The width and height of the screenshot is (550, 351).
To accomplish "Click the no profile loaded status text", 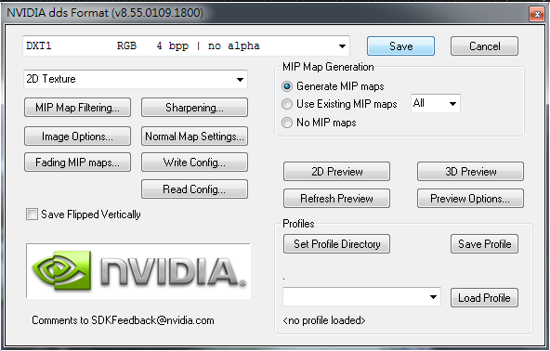I will pyautogui.click(x=324, y=320).
